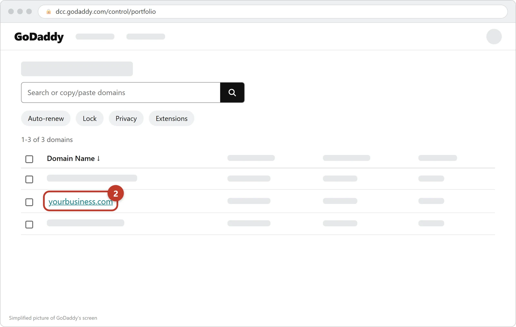
Task: Check the box above yourbusiness.com row
Action: tap(29, 179)
